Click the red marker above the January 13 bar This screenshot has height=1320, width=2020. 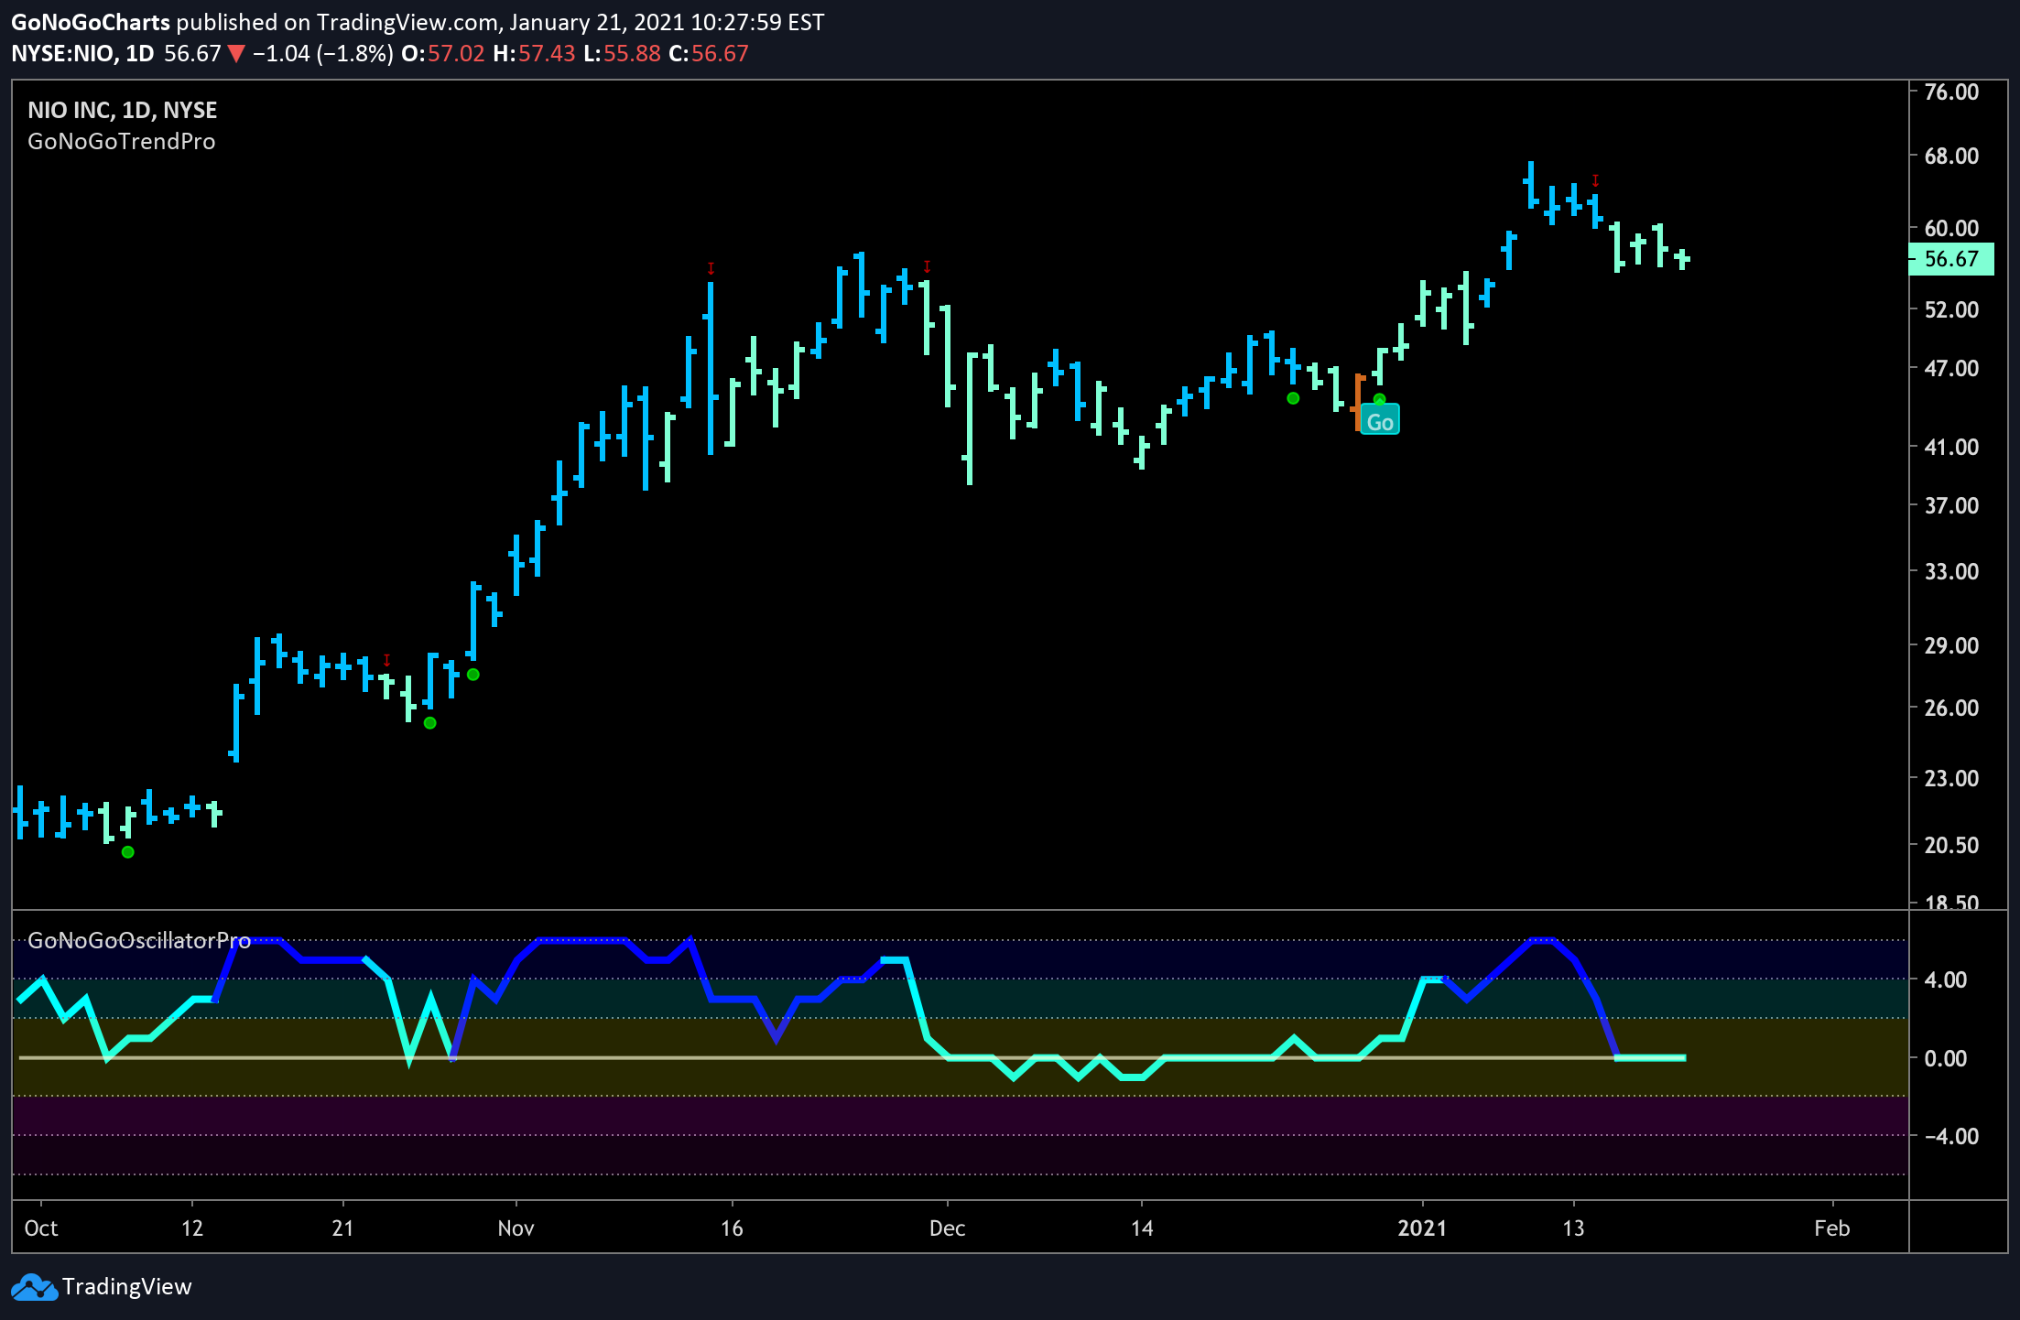point(1595,180)
